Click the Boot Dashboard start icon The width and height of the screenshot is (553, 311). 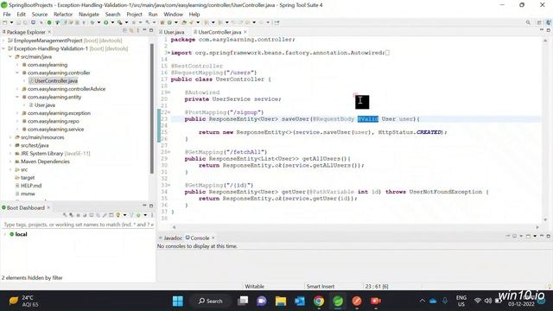[x=65, y=215]
